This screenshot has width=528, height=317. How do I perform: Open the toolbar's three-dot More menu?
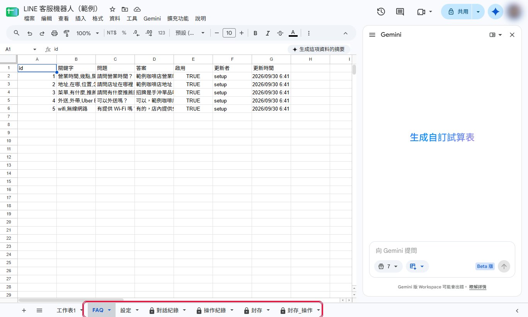point(308,33)
